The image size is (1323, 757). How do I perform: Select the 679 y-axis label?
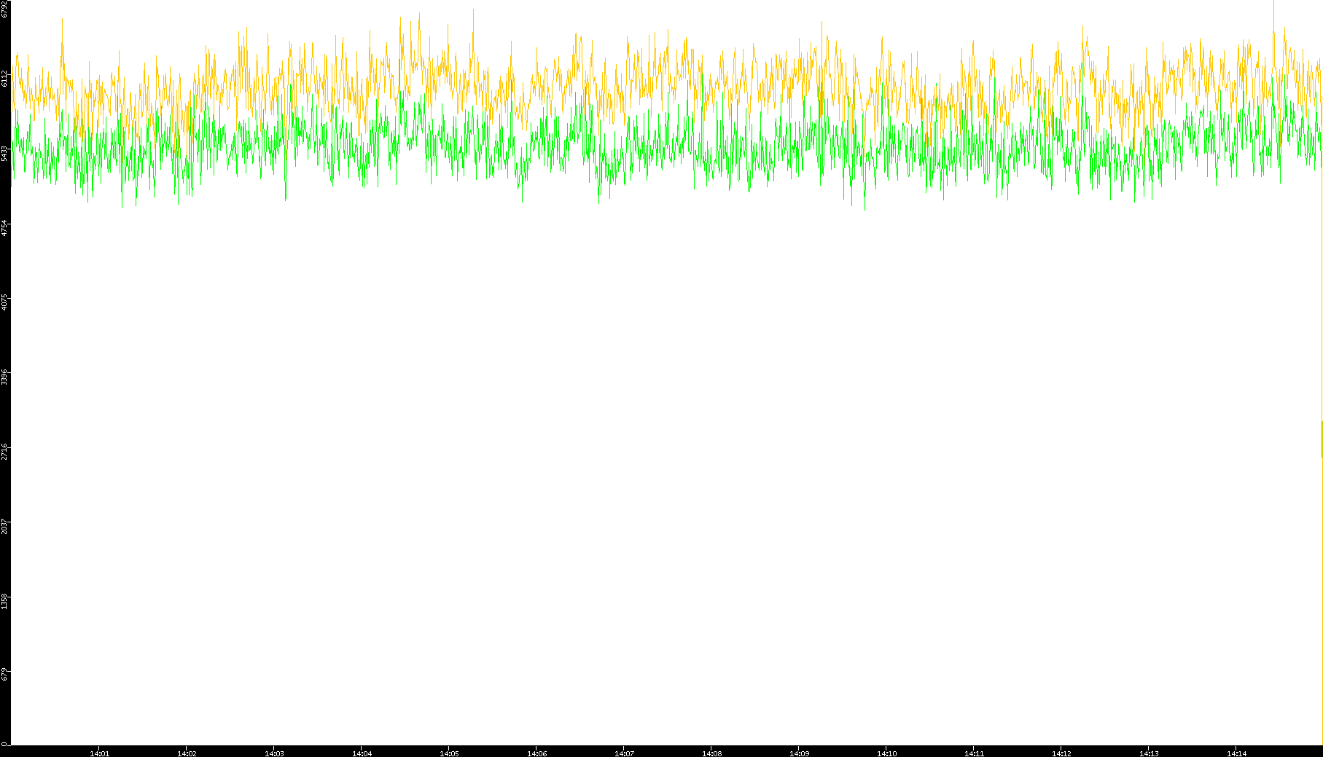(x=5, y=674)
